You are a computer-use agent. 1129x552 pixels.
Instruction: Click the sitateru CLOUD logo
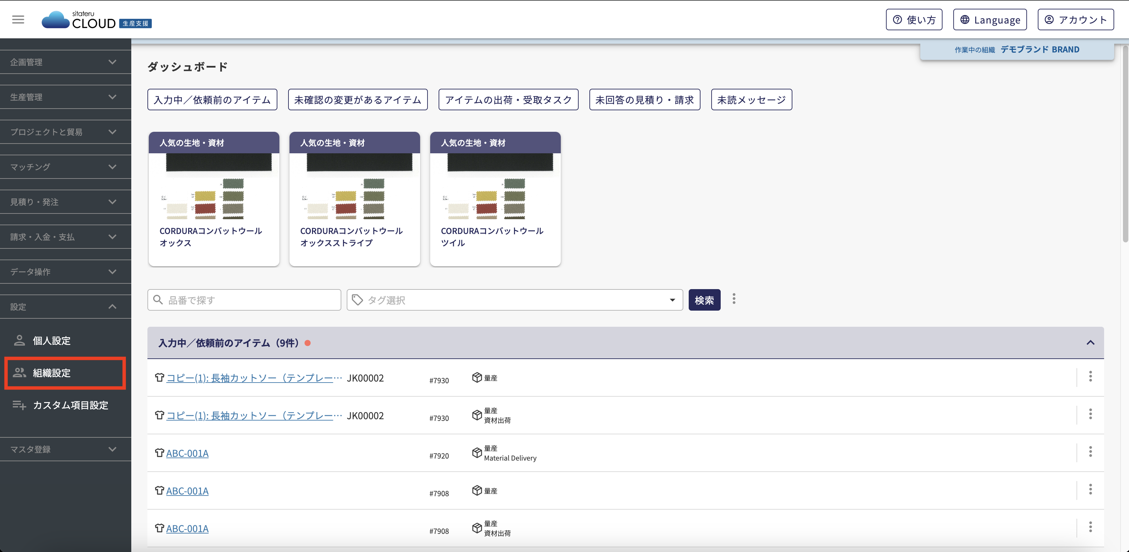[96, 20]
